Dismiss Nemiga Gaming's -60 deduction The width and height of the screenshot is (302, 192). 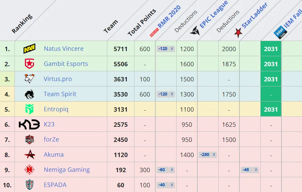(x=172, y=170)
